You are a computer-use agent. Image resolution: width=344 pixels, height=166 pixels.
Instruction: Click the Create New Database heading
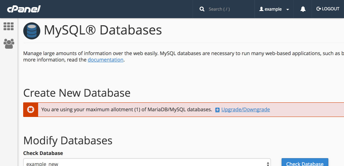click(77, 93)
